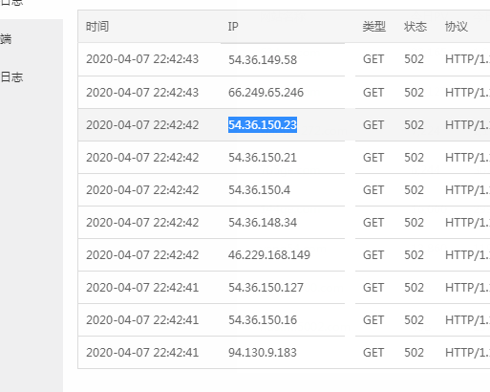Click the 协议 column header
490x392 pixels.
point(457,27)
